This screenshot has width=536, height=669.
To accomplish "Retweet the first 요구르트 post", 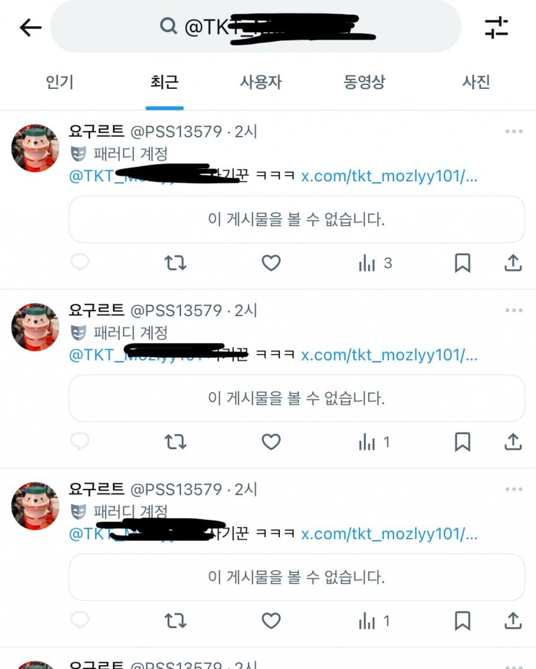I will coord(175,263).
